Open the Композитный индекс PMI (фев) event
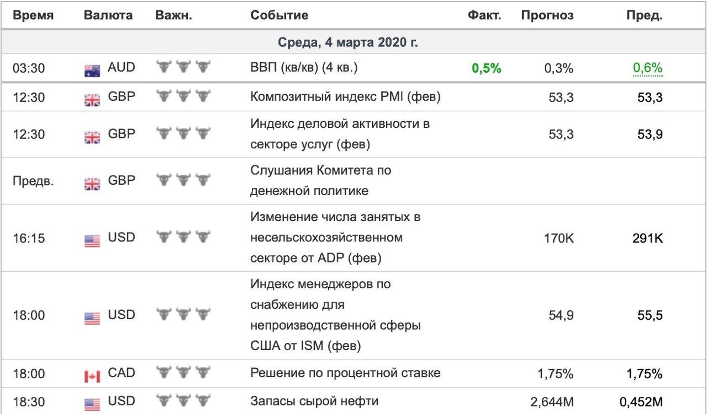The width and height of the screenshot is (707, 414). click(345, 97)
